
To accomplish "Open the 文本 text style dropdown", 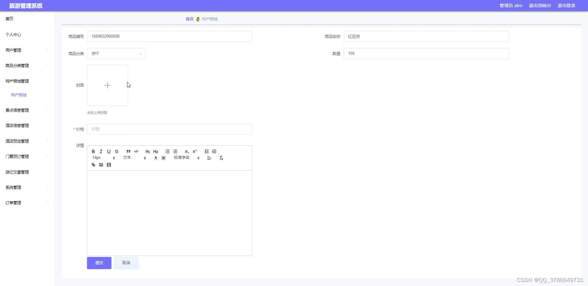I will [x=134, y=158].
